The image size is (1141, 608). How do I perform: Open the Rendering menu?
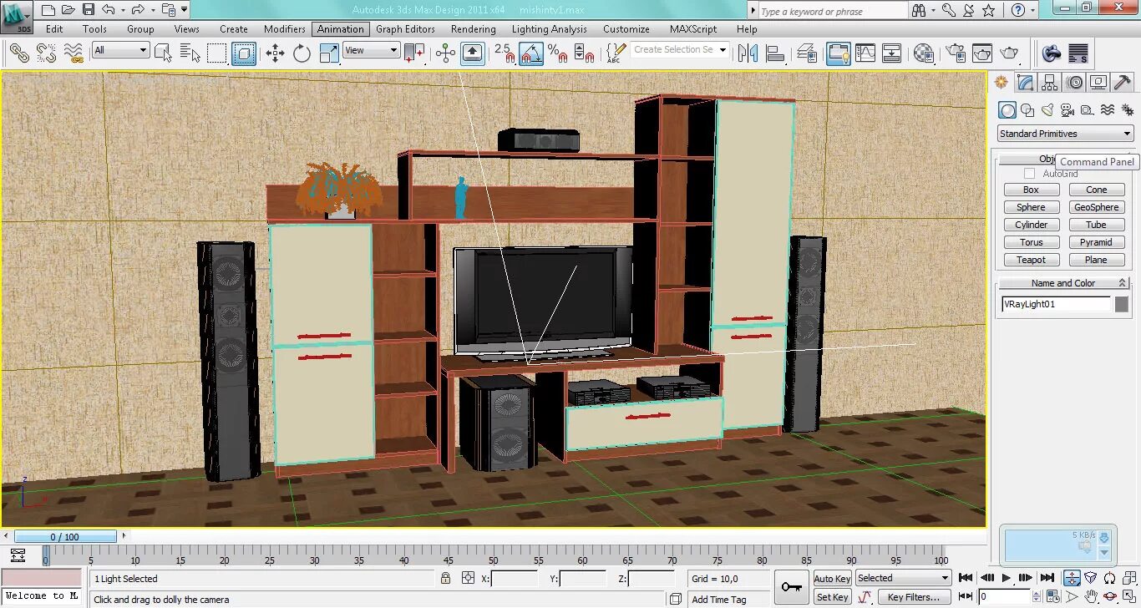474,28
